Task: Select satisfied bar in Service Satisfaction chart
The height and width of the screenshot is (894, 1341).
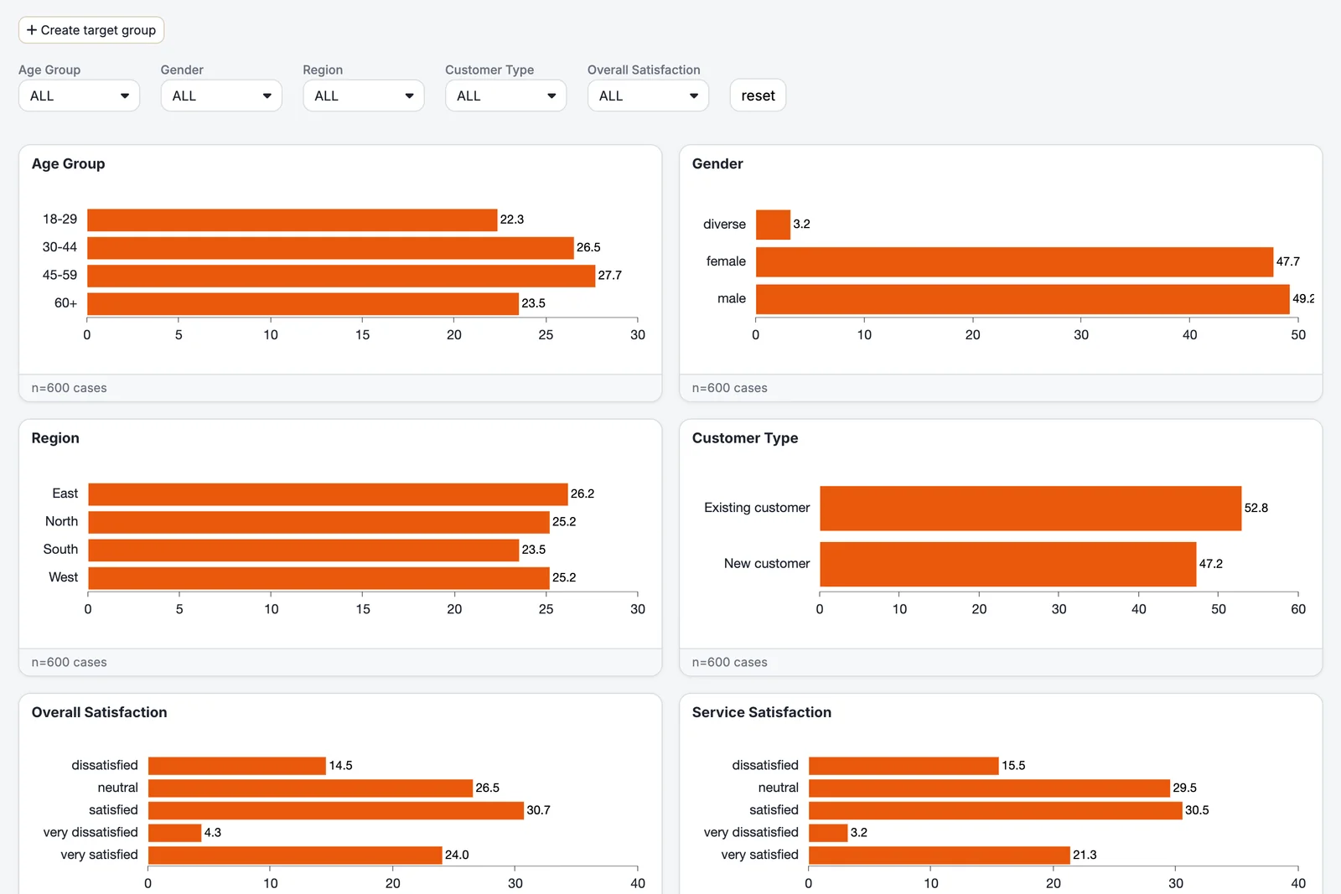Action: 996,810
